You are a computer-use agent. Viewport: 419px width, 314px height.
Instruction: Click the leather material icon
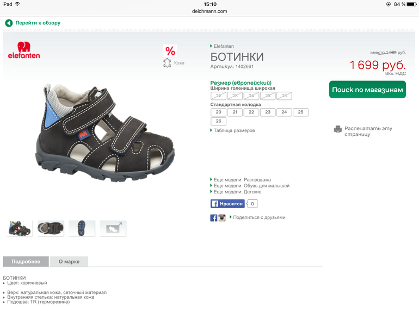point(168,63)
